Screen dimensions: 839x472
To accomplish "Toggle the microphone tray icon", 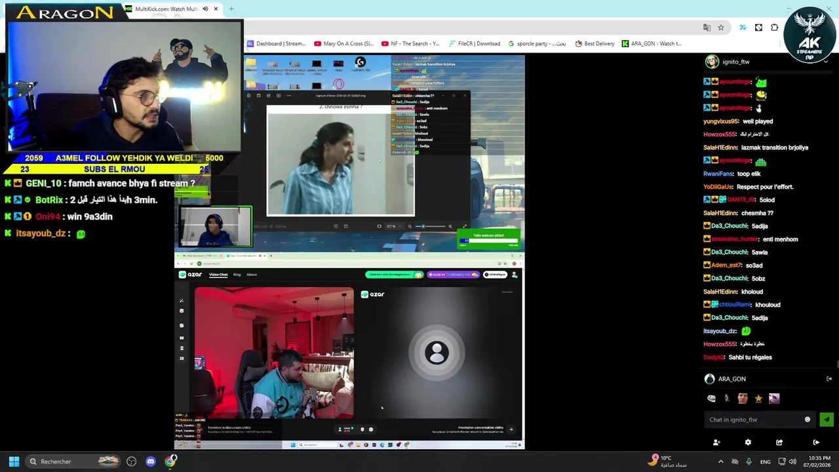I will [749, 462].
